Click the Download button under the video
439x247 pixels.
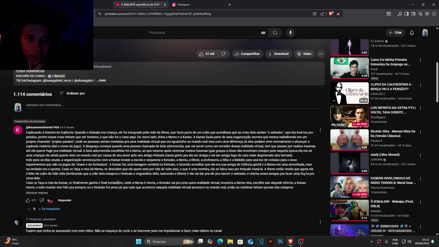pyautogui.click(x=278, y=54)
